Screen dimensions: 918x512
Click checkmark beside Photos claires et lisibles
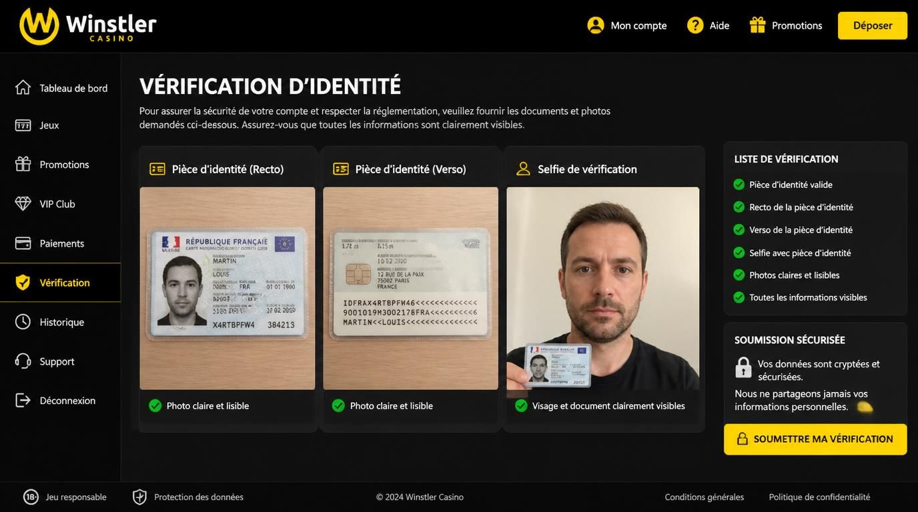(739, 275)
